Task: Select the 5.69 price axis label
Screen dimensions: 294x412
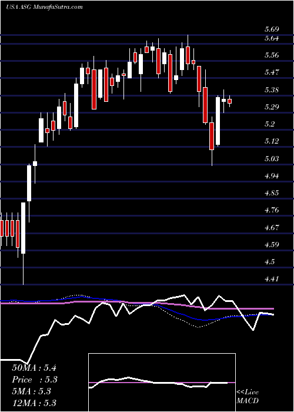Action: point(272,29)
